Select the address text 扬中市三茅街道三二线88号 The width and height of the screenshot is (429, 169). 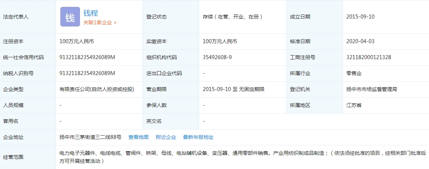(91, 137)
